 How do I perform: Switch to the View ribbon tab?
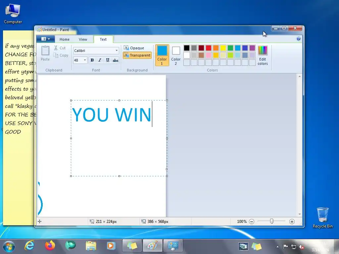83,39
